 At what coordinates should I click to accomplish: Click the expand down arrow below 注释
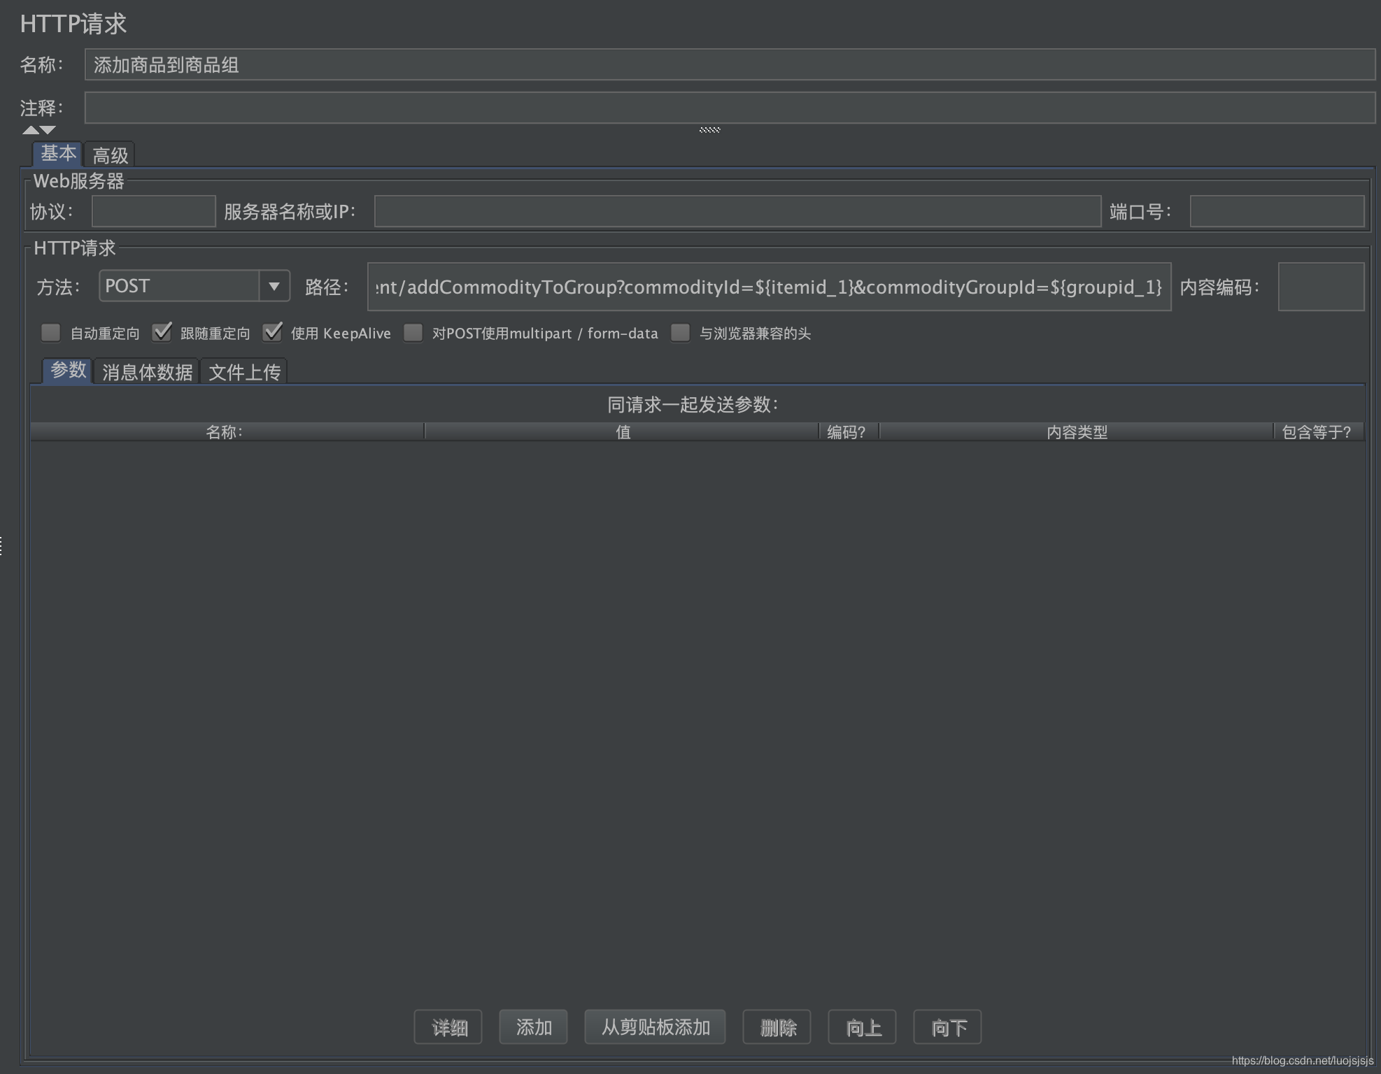tap(48, 130)
